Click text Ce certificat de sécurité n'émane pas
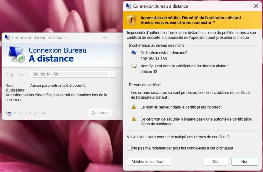 pos(196,121)
